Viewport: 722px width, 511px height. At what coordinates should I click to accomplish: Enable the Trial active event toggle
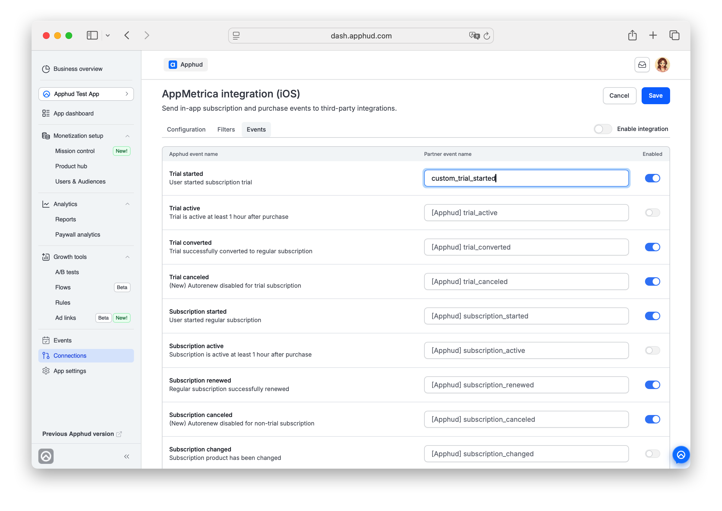point(653,213)
